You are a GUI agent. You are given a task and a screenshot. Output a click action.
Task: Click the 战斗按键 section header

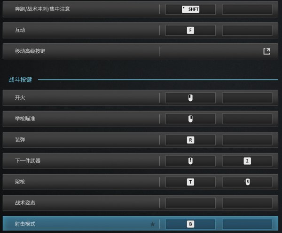20,80
